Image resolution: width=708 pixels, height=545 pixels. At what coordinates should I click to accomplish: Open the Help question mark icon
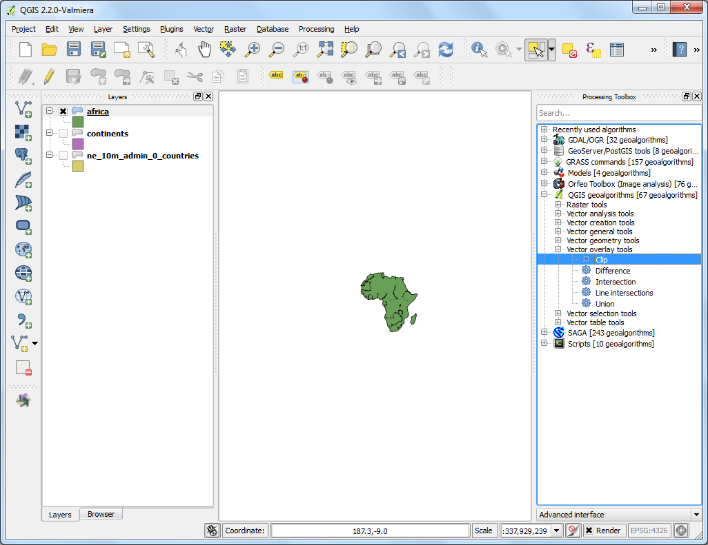680,49
